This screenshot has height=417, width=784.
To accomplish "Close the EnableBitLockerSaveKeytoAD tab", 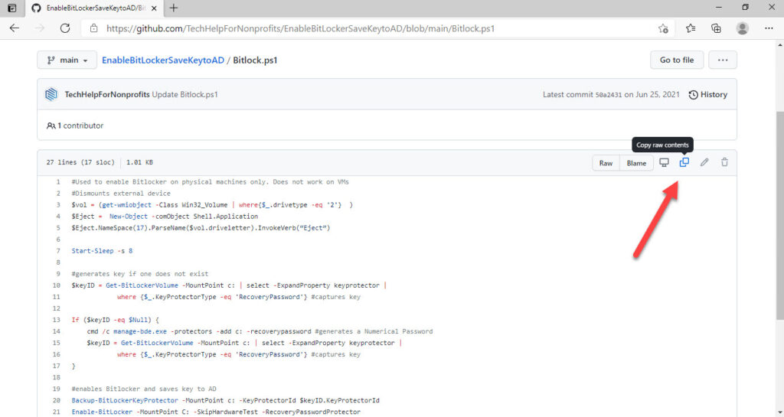I will (x=154, y=8).
